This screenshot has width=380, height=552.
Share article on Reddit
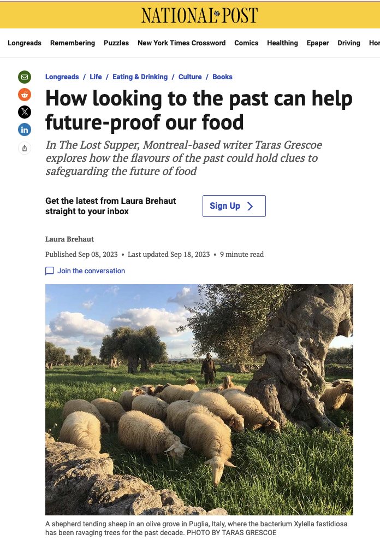(x=25, y=95)
